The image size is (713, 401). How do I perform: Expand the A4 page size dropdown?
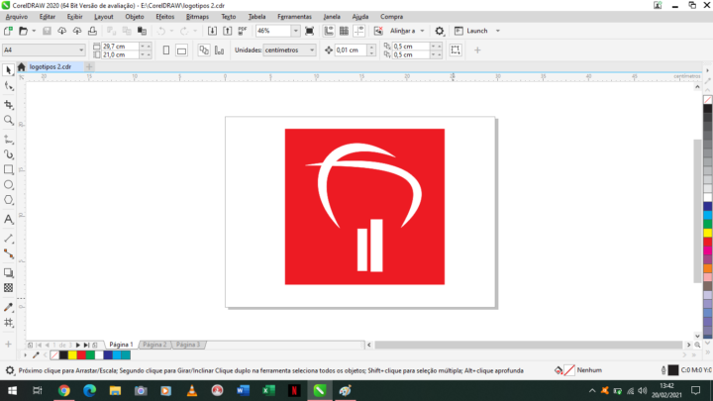81,50
